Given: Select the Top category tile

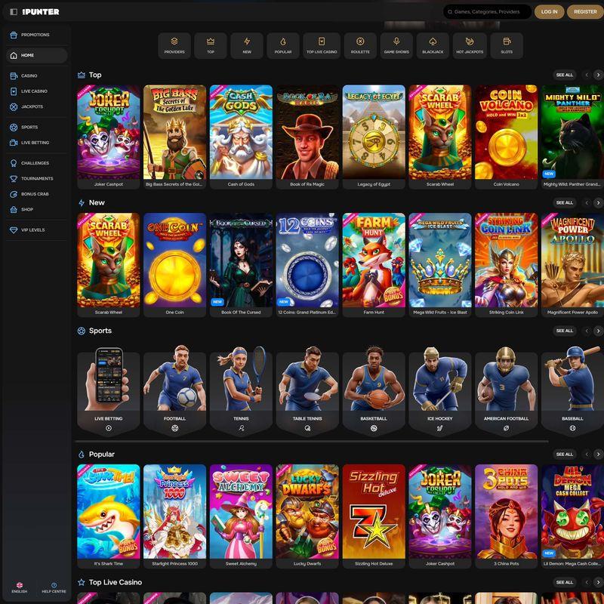Looking at the screenshot, I should coord(211,45).
